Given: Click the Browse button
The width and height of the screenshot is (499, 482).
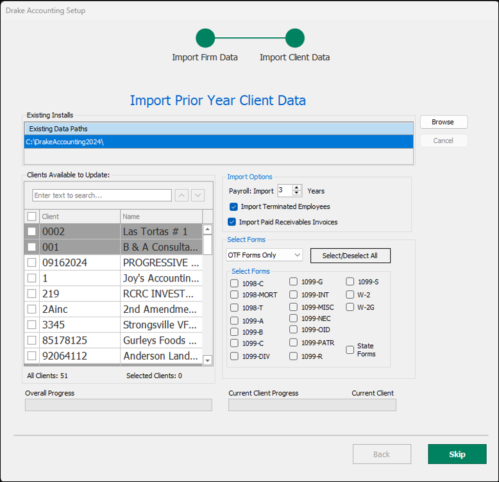Looking at the screenshot, I should (x=443, y=122).
